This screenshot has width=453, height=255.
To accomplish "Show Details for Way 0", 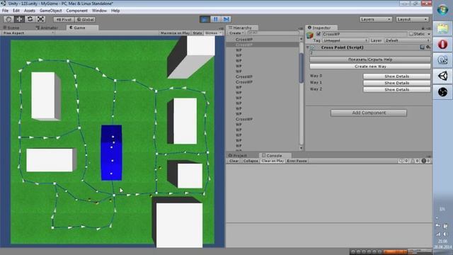I will pos(396,76).
